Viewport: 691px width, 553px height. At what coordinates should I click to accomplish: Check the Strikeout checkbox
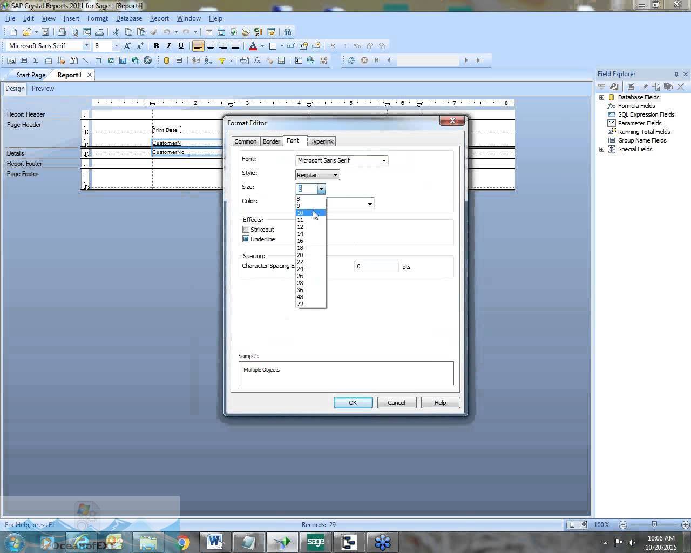[246, 230]
